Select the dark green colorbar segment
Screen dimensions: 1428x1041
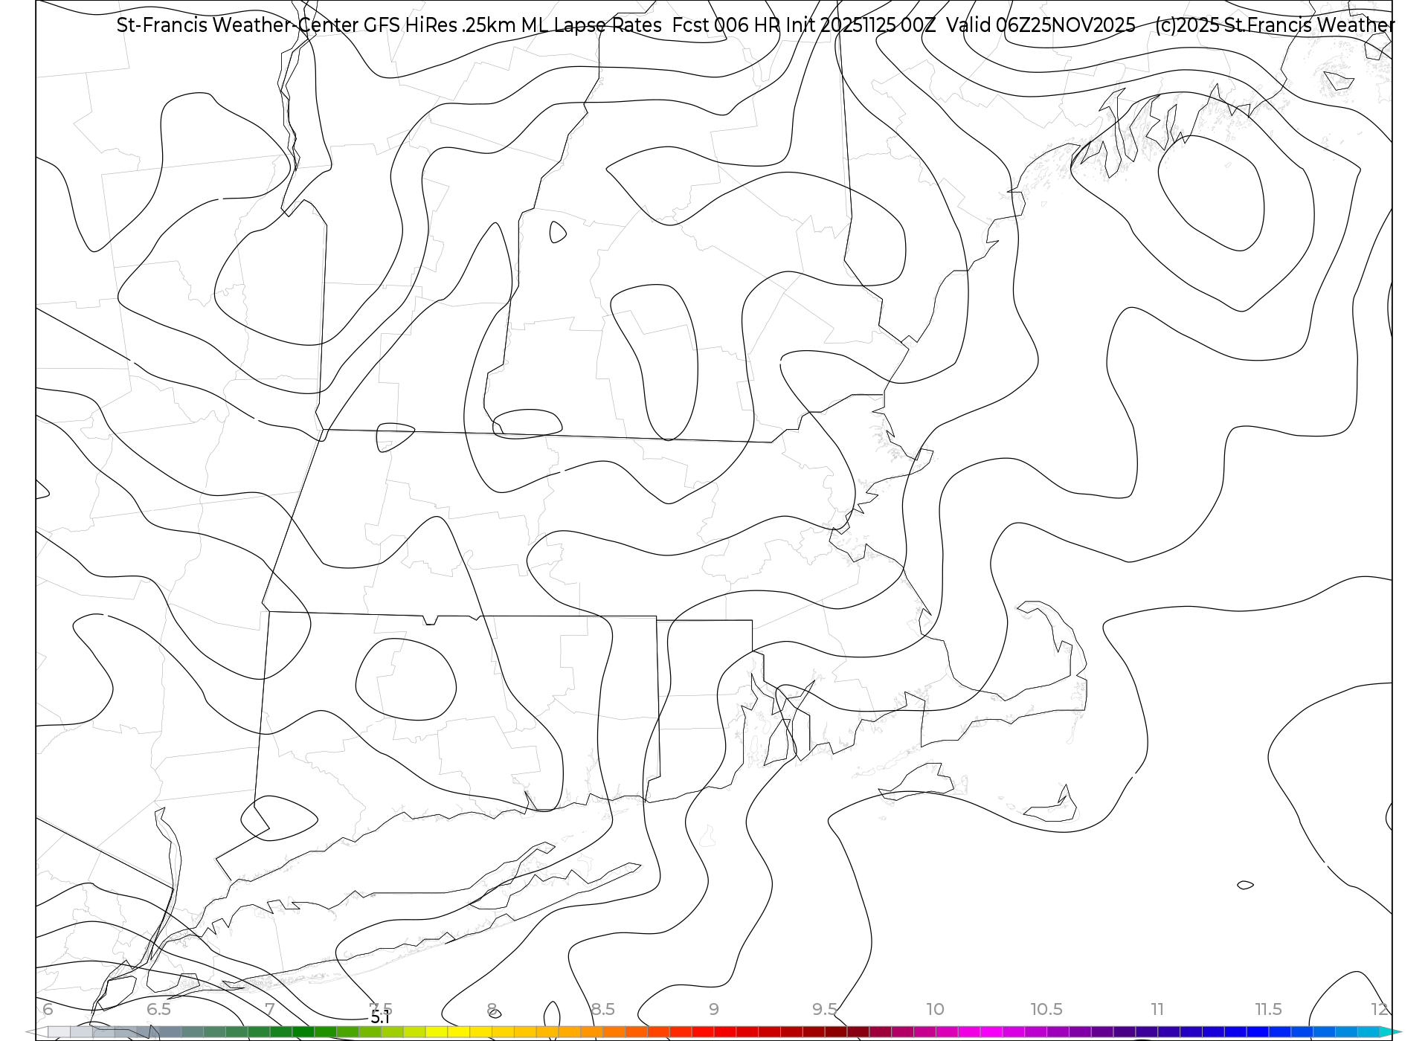(303, 1032)
